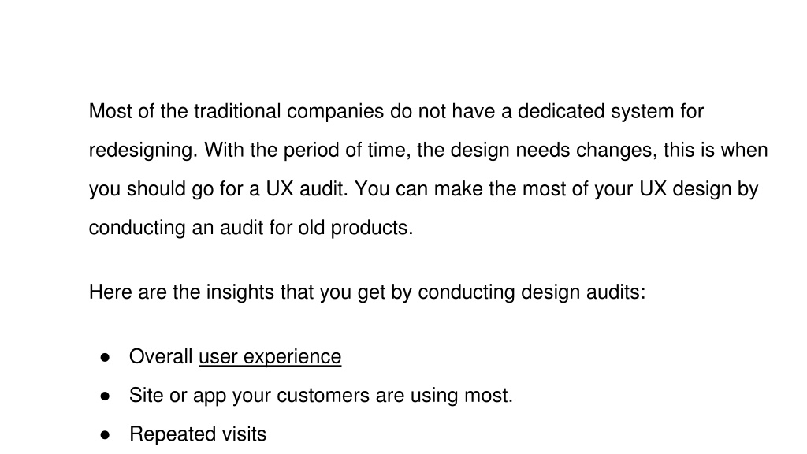
Task: Click the words "this is when"
Action: pos(716,151)
